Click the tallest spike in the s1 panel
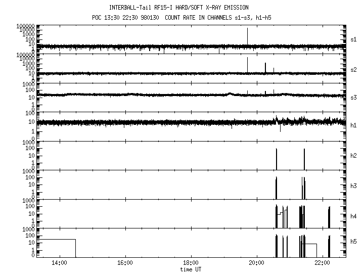This screenshot has height=278, width=364. (247, 36)
